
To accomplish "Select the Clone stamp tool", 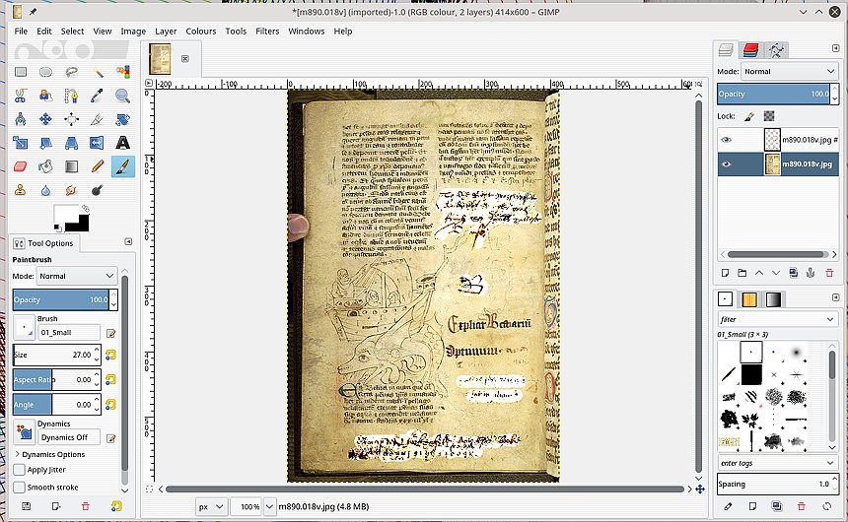I will coord(21,190).
